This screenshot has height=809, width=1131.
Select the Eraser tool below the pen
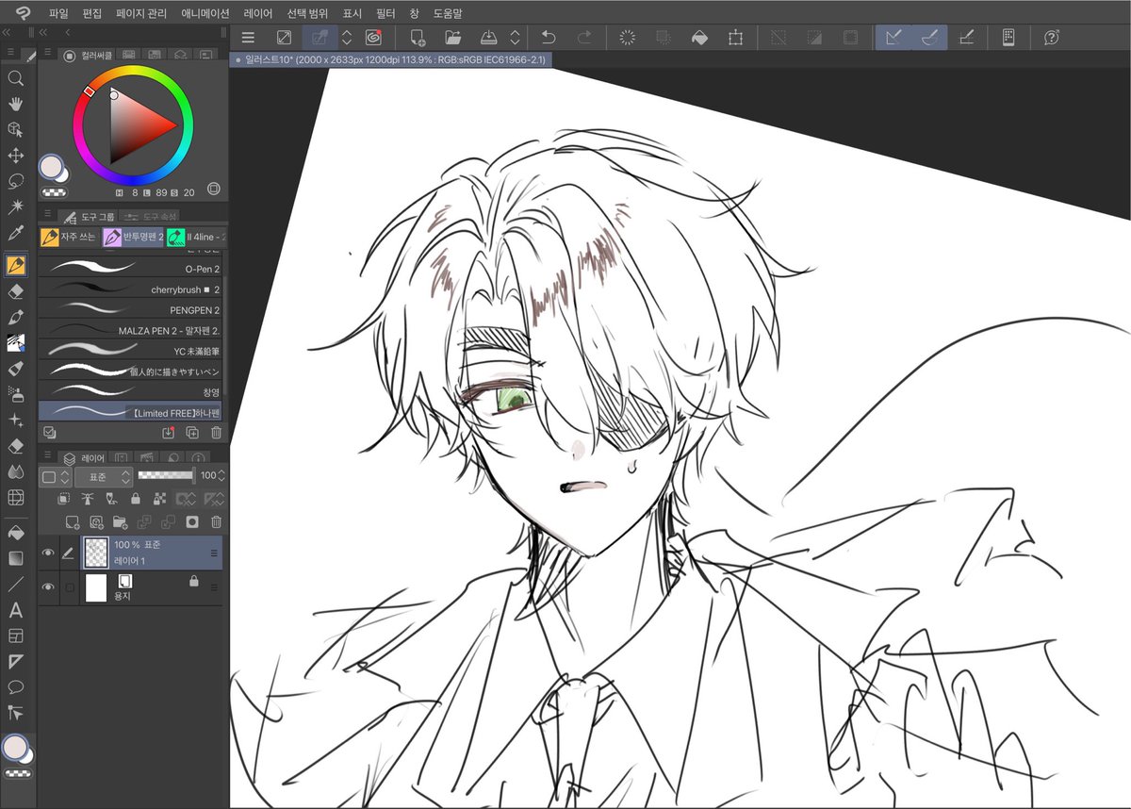tap(16, 291)
